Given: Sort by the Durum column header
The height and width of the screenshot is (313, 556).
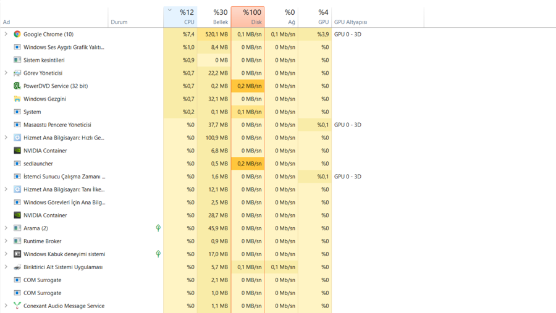Looking at the screenshot, I should (135, 17).
